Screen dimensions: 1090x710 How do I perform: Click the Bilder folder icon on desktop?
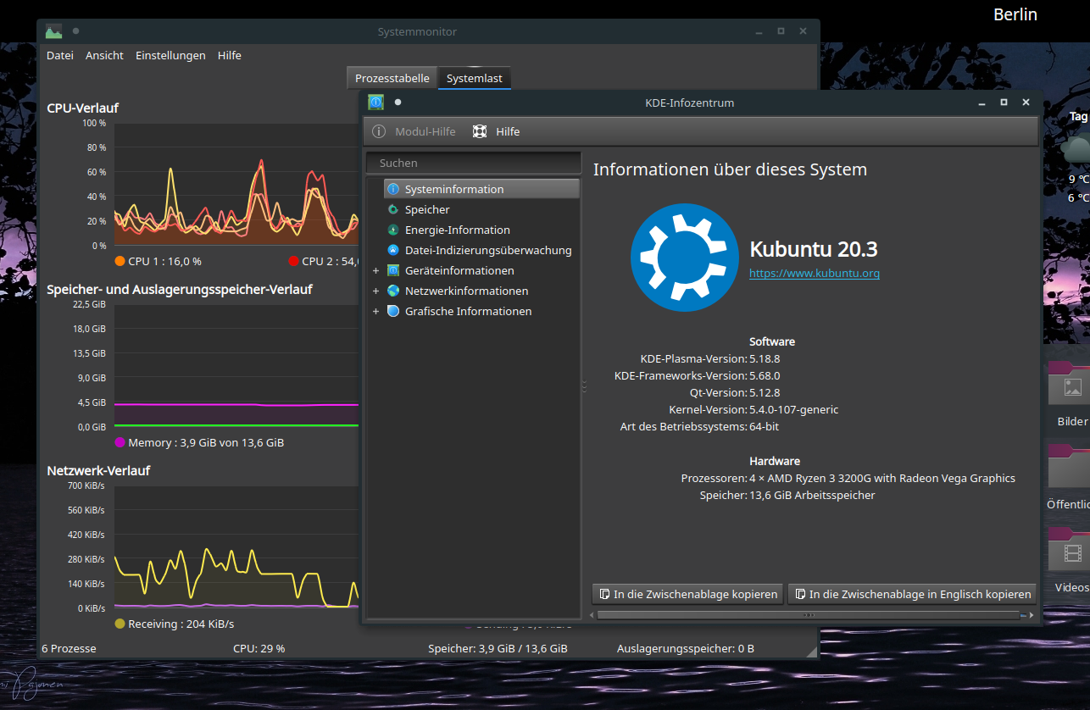pos(1070,385)
